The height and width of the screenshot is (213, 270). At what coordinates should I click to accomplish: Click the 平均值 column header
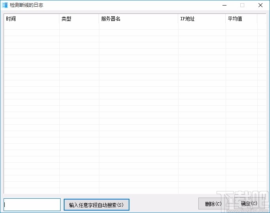[x=241, y=19]
